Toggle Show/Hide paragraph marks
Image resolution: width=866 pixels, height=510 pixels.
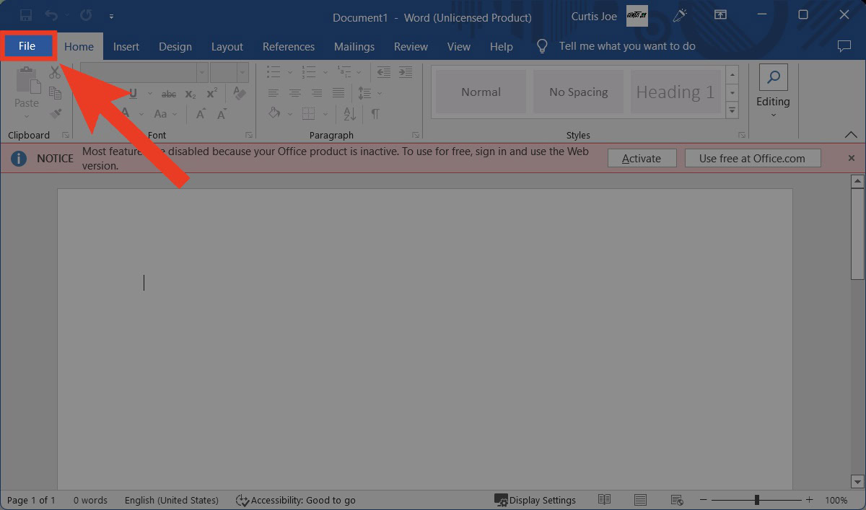click(x=375, y=114)
